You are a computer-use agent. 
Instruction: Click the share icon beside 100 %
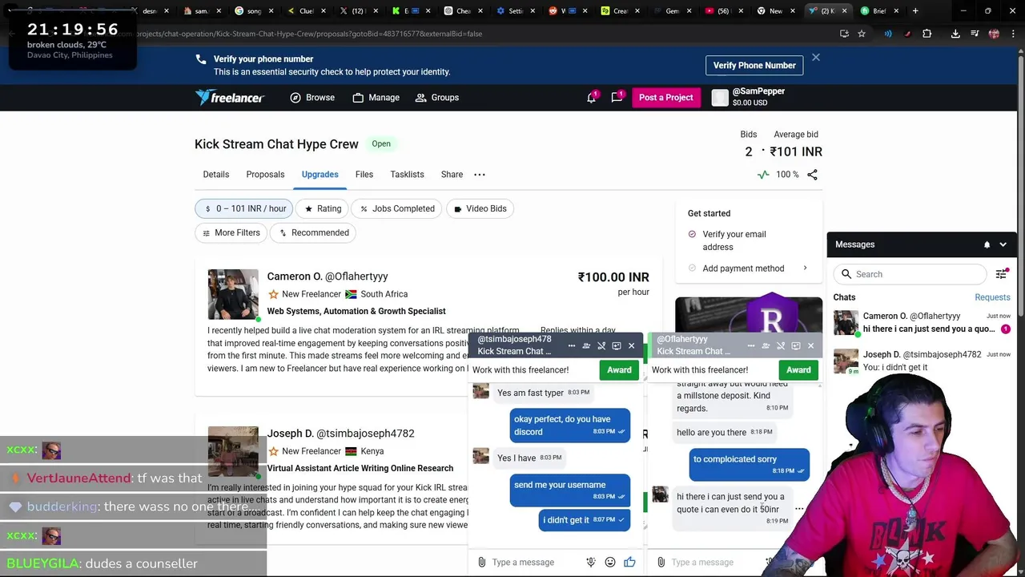812,174
